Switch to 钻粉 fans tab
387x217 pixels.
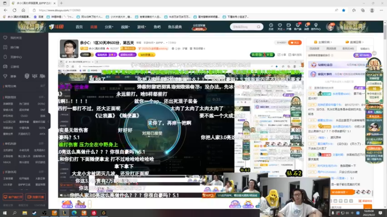click(x=365, y=49)
